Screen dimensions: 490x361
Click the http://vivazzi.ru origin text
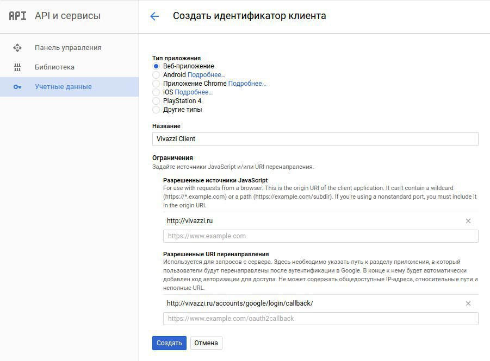tap(190, 221)
